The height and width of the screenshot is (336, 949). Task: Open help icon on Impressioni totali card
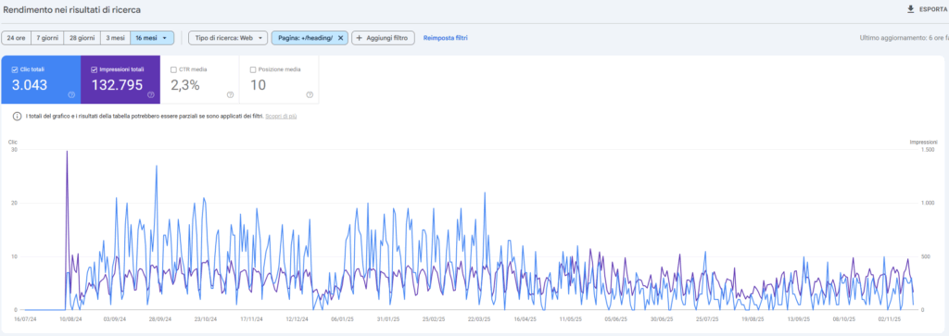point(151,94)
